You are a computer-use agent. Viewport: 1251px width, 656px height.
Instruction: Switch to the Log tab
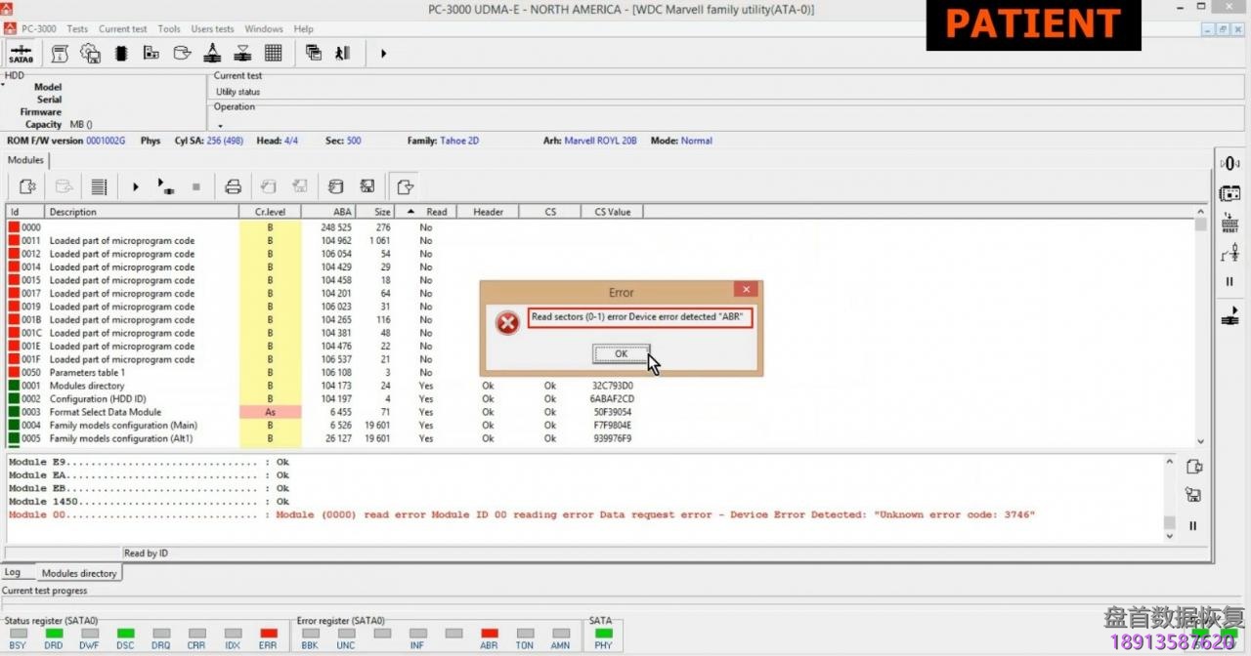pyautogui.click(x=13, y=573)
